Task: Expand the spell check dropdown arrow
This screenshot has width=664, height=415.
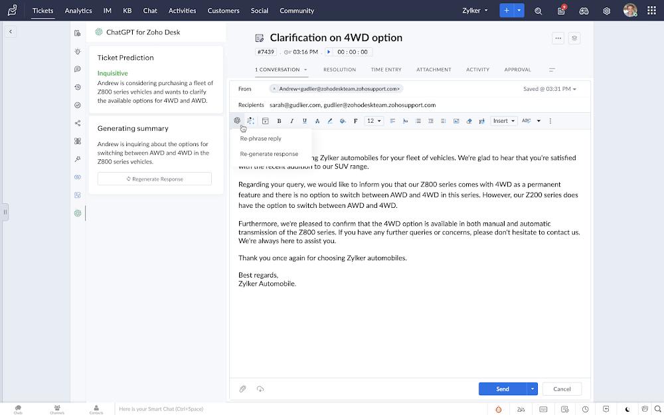Action: tap(539, 121)
